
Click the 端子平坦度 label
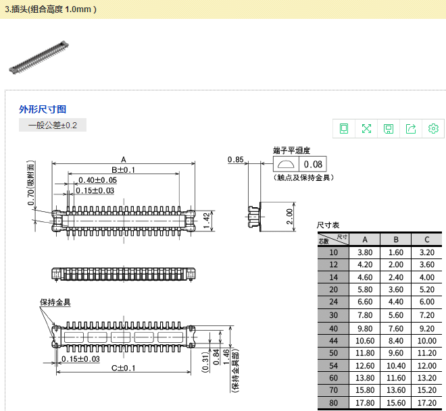coord(291,150)
